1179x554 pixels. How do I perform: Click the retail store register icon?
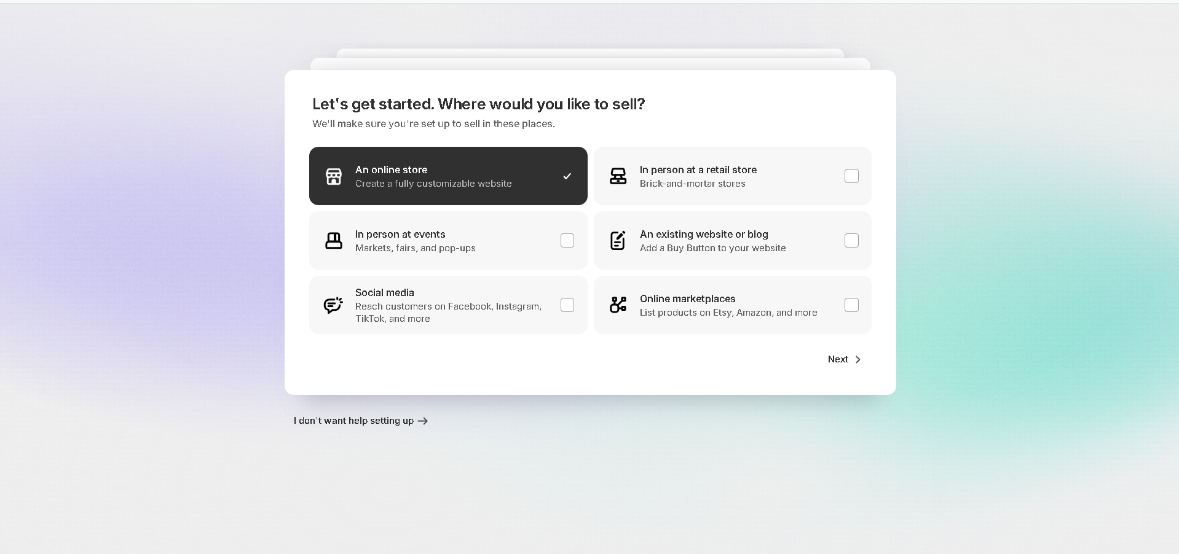pos(618,176)
